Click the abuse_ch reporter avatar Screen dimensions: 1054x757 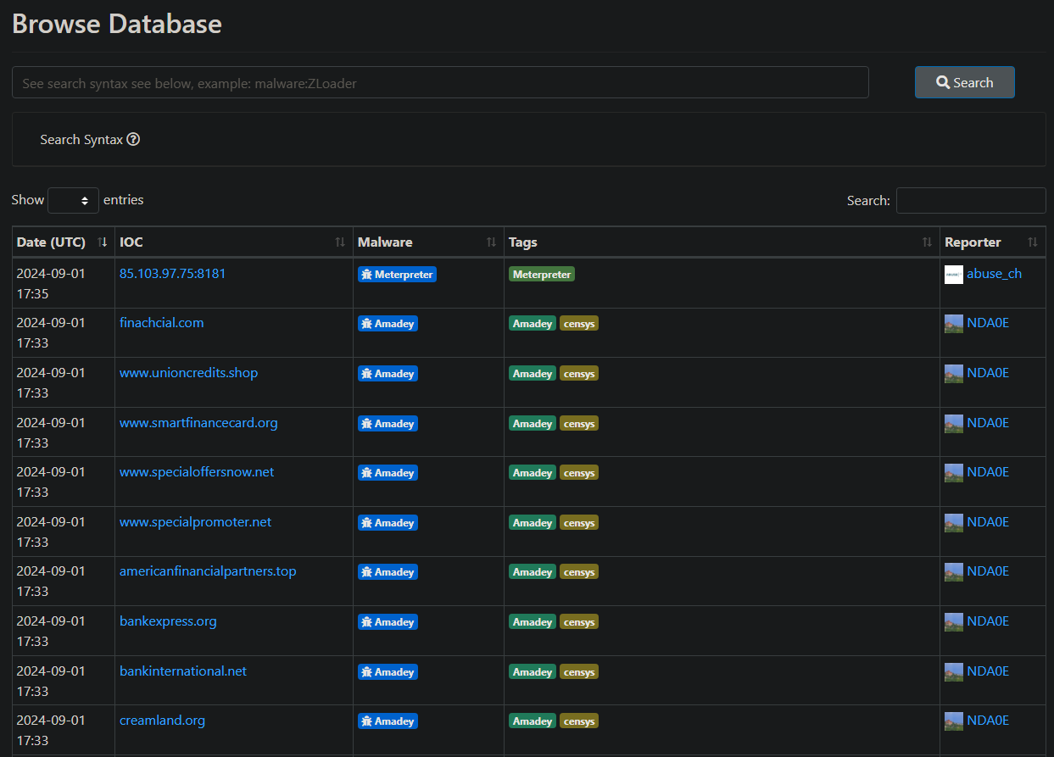954,275
